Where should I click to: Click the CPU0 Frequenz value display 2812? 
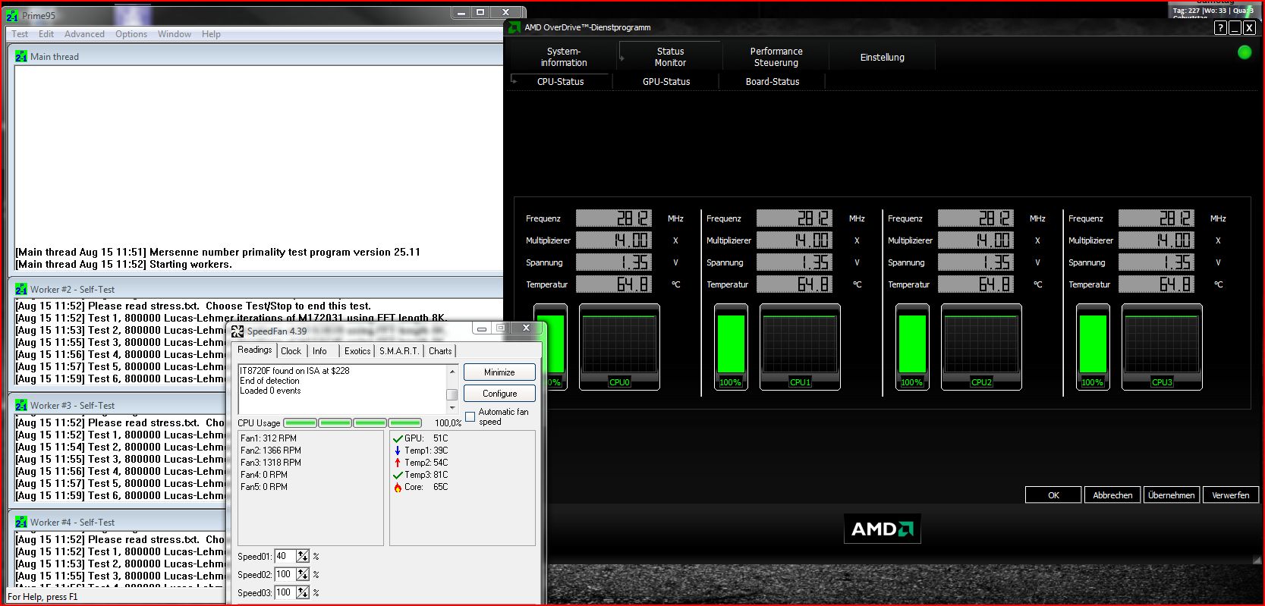click(614, 218)
